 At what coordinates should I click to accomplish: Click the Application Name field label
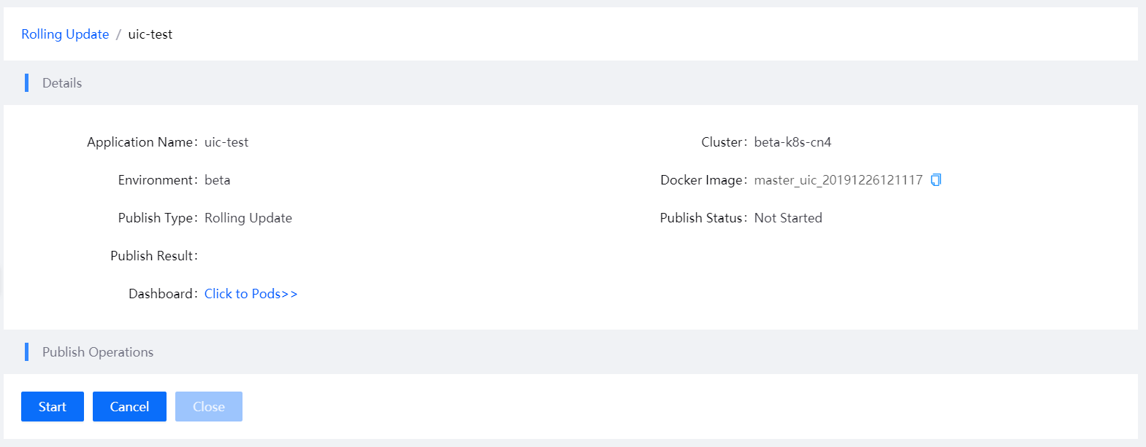(140, 142)
